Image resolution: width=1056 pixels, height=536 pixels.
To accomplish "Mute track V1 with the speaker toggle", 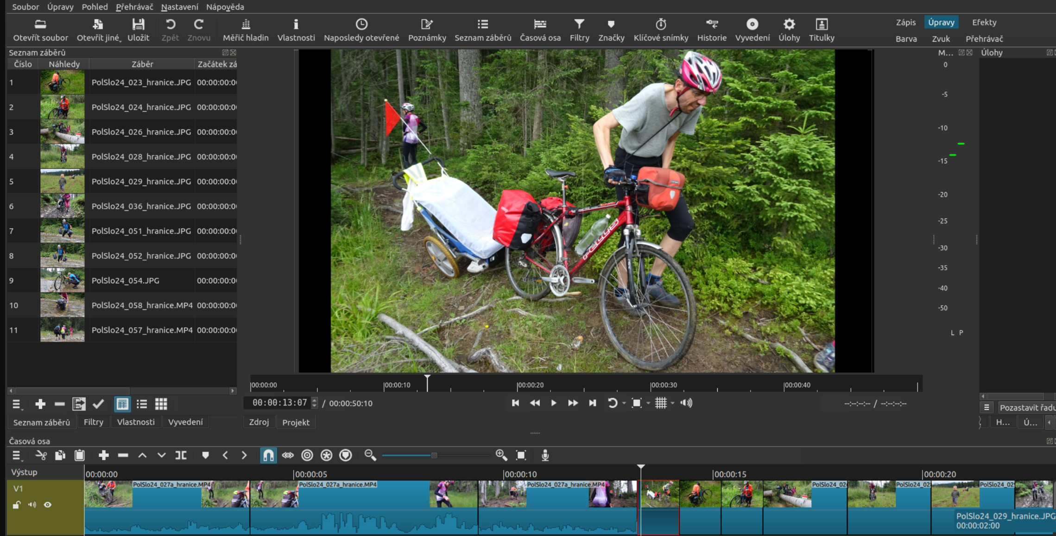I will coord(32,505).
